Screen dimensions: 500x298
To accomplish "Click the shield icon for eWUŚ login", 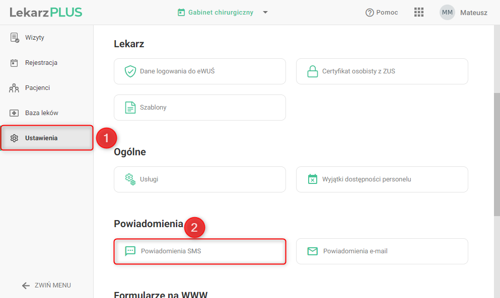I will [130, 71].
